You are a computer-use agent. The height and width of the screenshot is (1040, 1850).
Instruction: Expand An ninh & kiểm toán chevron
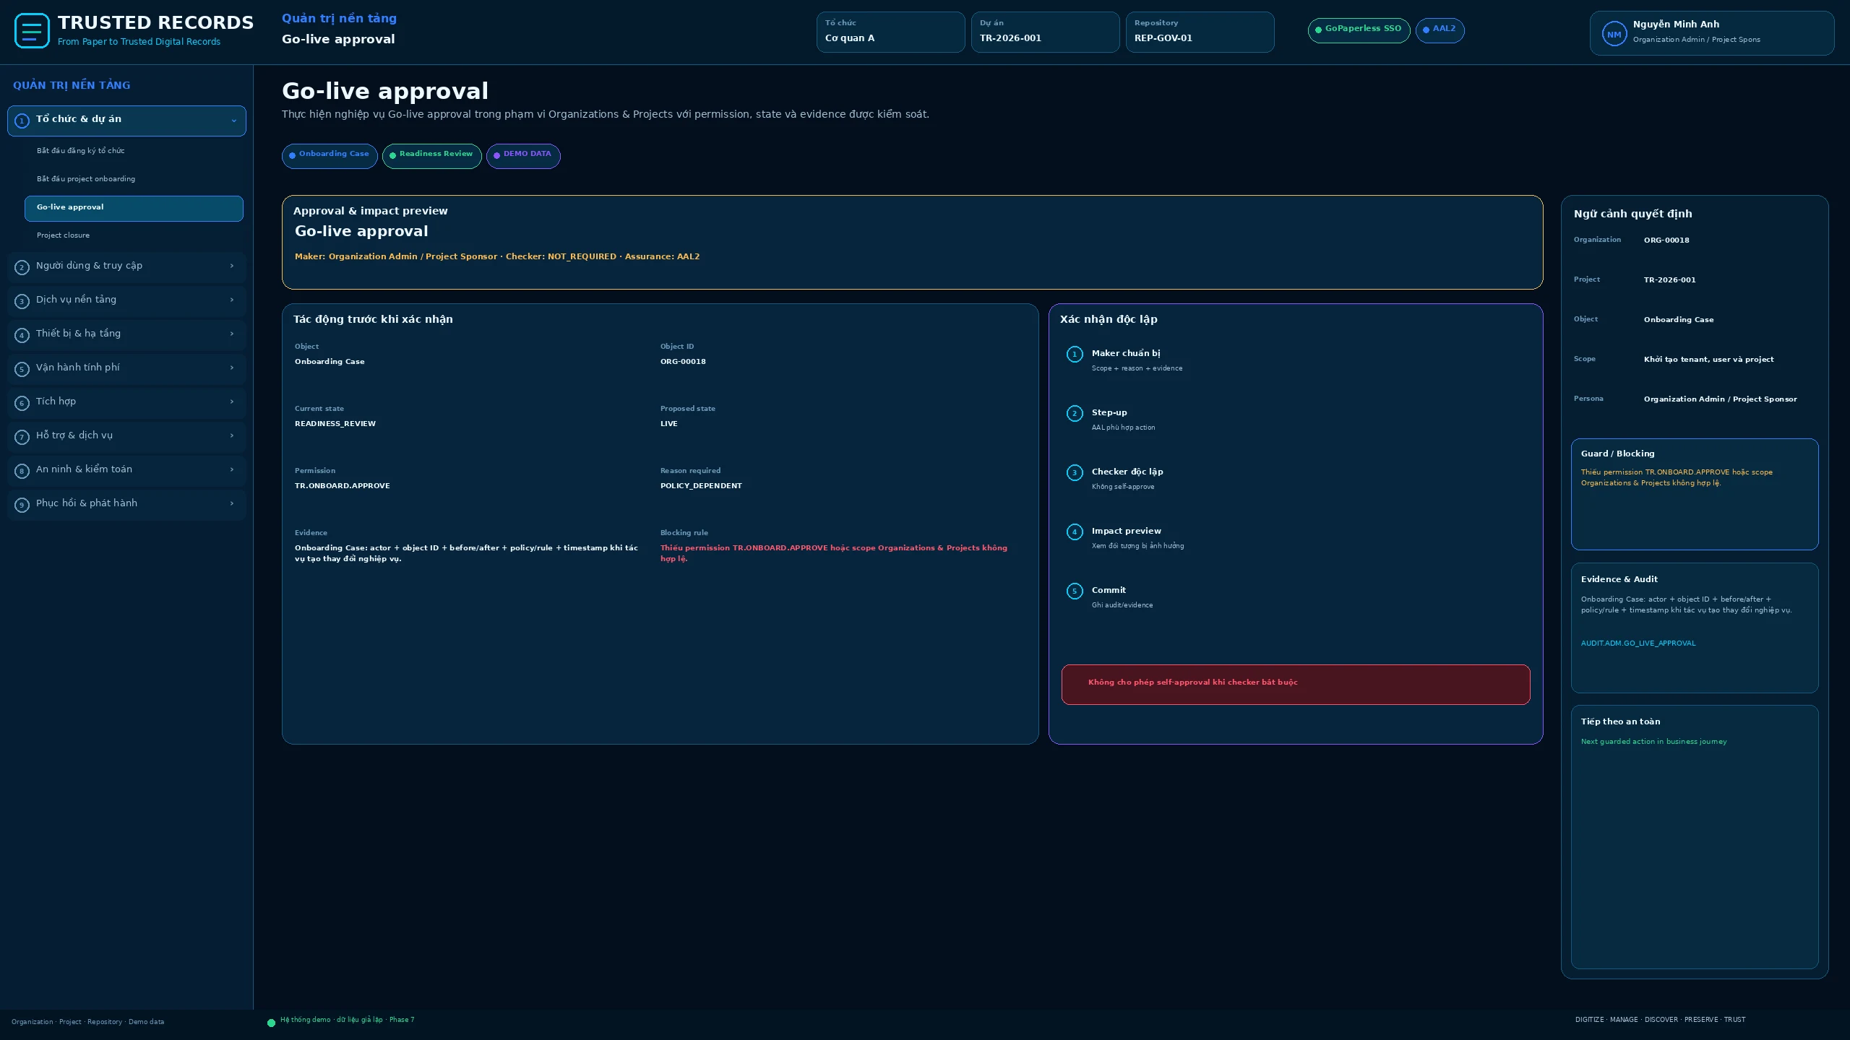pyautogui.click(x=232, y=469)
